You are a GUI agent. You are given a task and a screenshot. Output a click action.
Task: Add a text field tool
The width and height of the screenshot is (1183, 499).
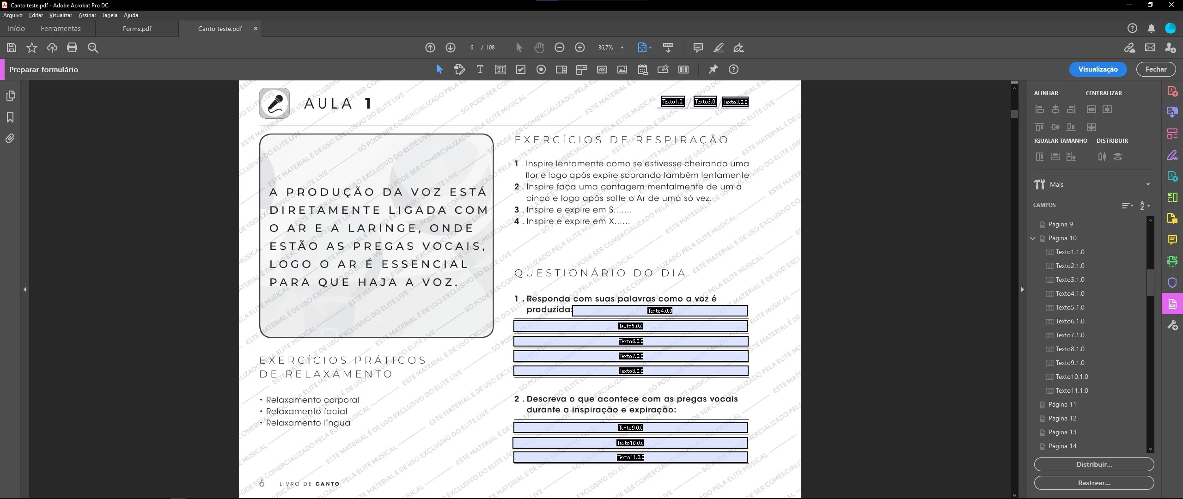[x=500, y=69]
